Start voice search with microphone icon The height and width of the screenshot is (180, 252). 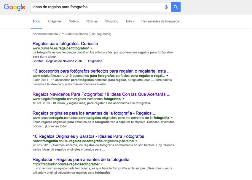pyautogui.click(x=166, y=7)
